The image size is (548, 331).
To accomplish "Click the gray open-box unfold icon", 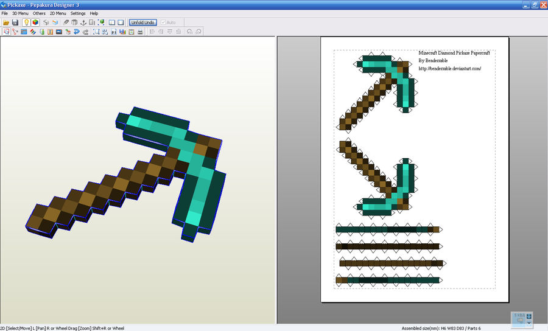I will [74, 23].
